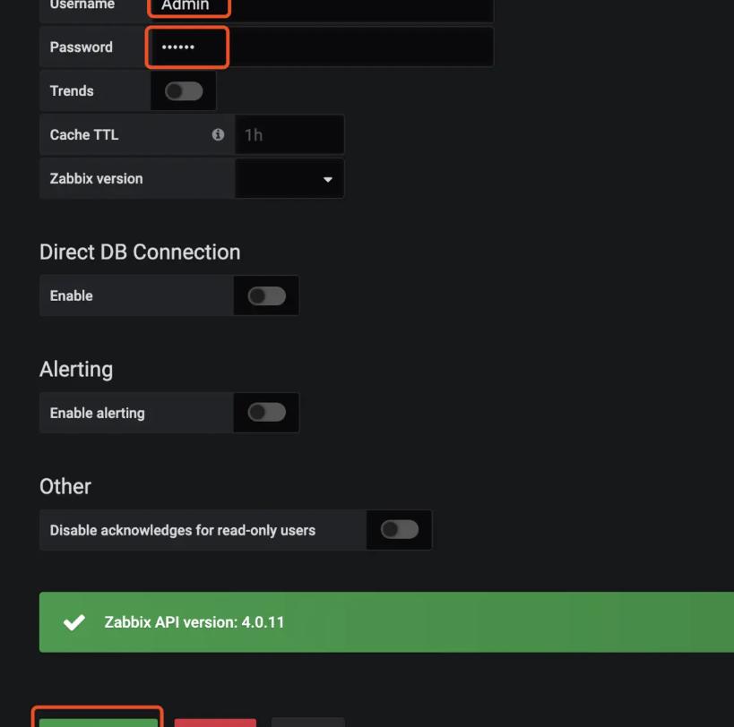Click into the Cache TTL 1h field
734x727 pixels.
289,135
